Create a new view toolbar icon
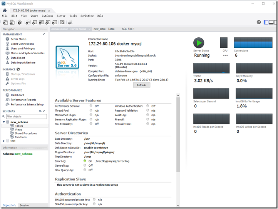Viewport: 278px width, 209px height. click(41, 22)
